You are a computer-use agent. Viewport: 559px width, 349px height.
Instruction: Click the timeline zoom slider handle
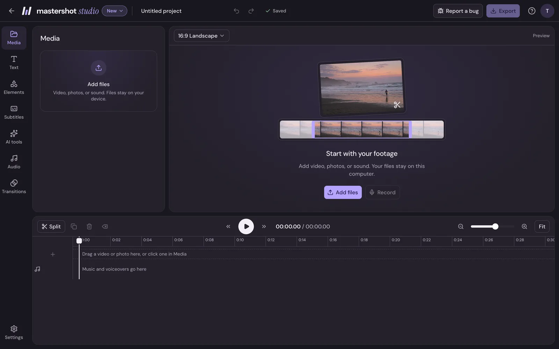click(x=495, y=227)
